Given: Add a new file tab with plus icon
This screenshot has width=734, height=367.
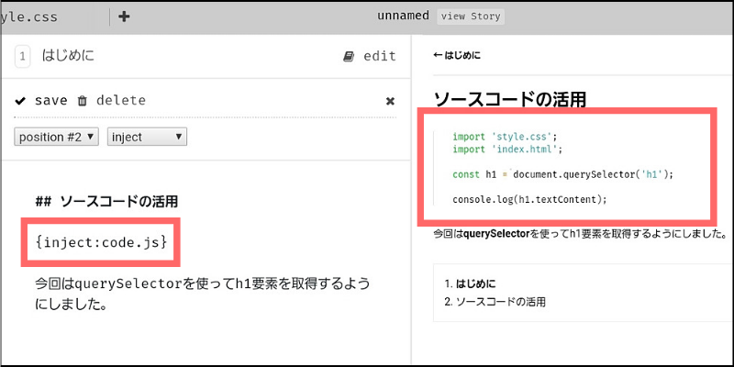Looking at the screenshot, I should 124,17.
